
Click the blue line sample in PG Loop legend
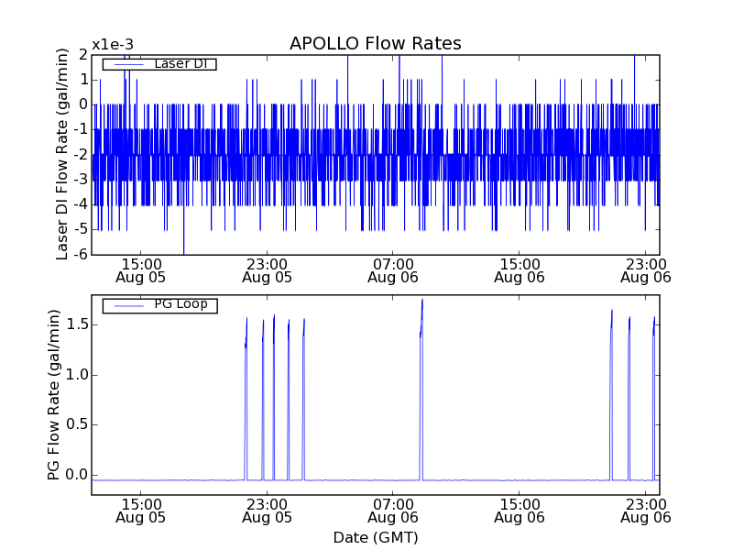pyautogui.click(x=124, y=304)
